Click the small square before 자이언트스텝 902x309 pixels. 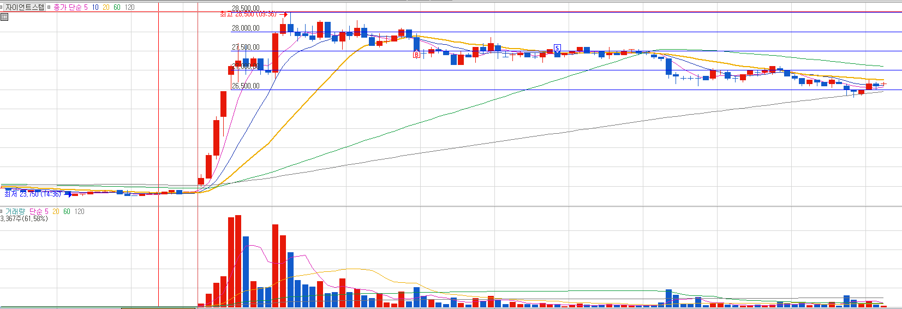point(2,7)
